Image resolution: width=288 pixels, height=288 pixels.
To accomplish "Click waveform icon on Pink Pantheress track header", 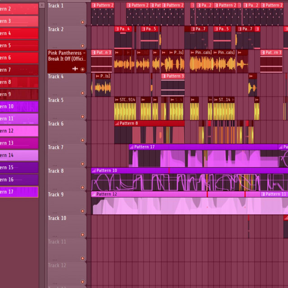I will (75, 69).
